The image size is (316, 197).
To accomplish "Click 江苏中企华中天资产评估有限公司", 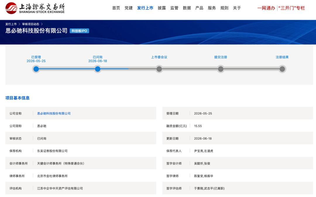I will point(60,188).
